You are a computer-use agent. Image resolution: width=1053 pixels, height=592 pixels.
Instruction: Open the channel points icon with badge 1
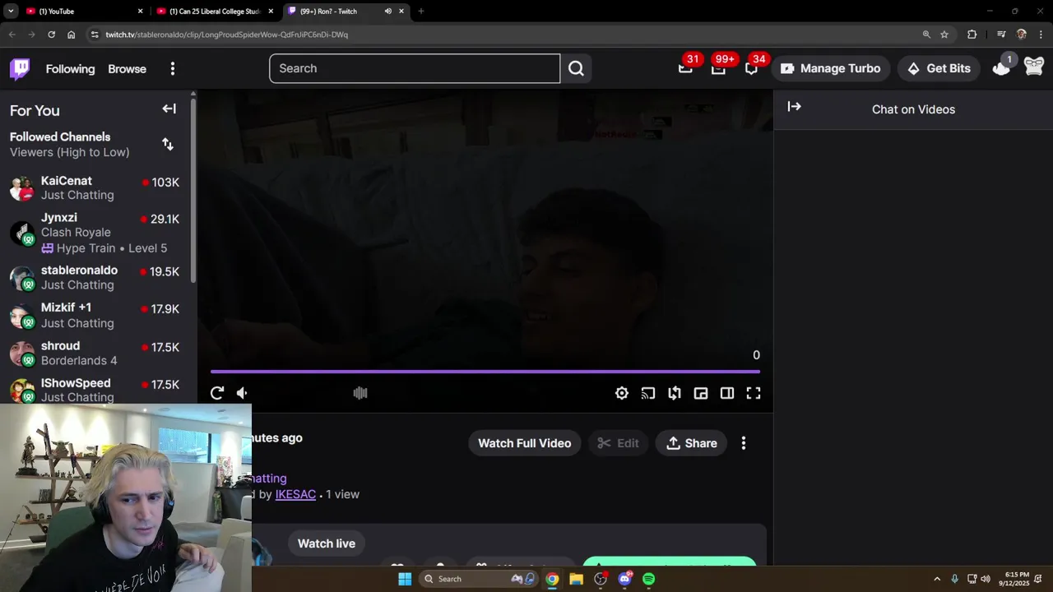1001,67
